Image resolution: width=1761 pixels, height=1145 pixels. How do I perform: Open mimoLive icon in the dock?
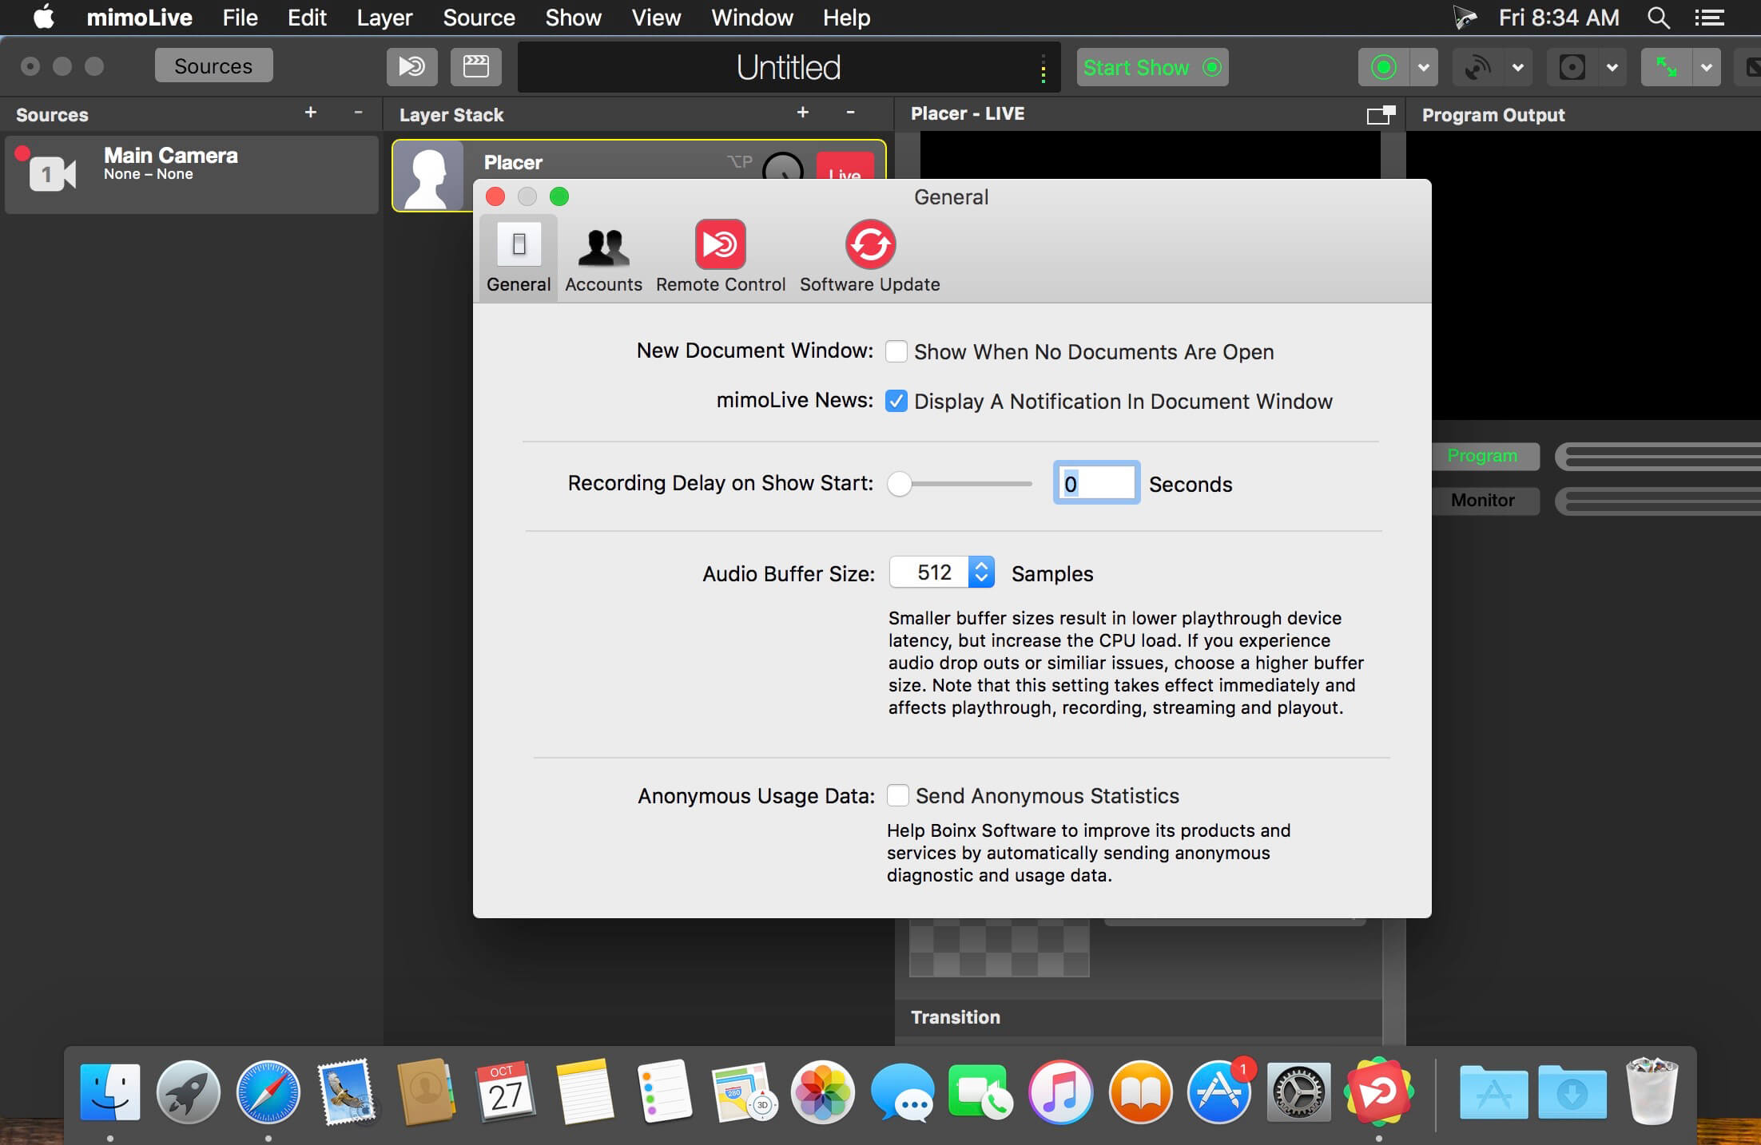click(1379, 1091)
